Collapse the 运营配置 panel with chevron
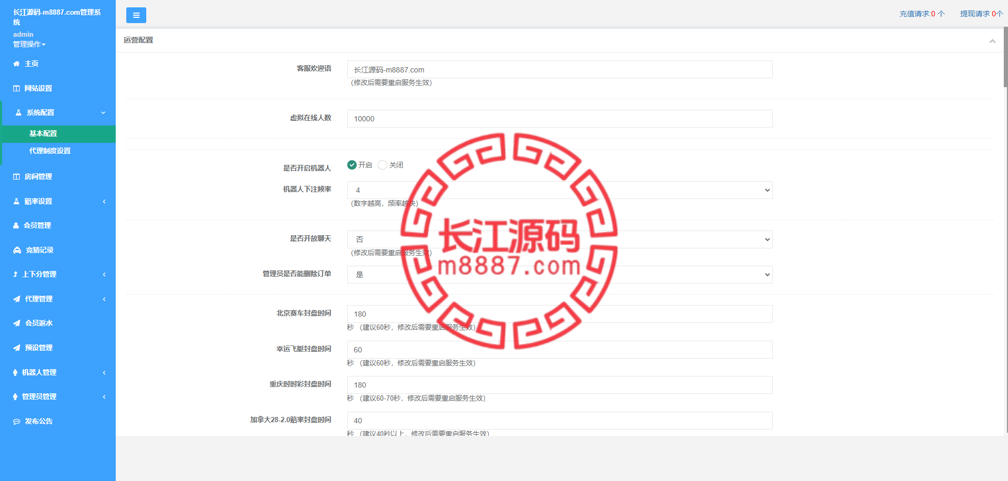Viewport: 1008px width, 481px height. (992, 41)
